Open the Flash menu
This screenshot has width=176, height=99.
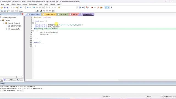pyautogui.click(x=19, y=4)
